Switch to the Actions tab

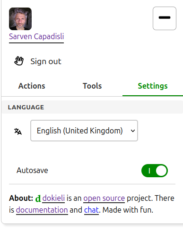[32, 86]
